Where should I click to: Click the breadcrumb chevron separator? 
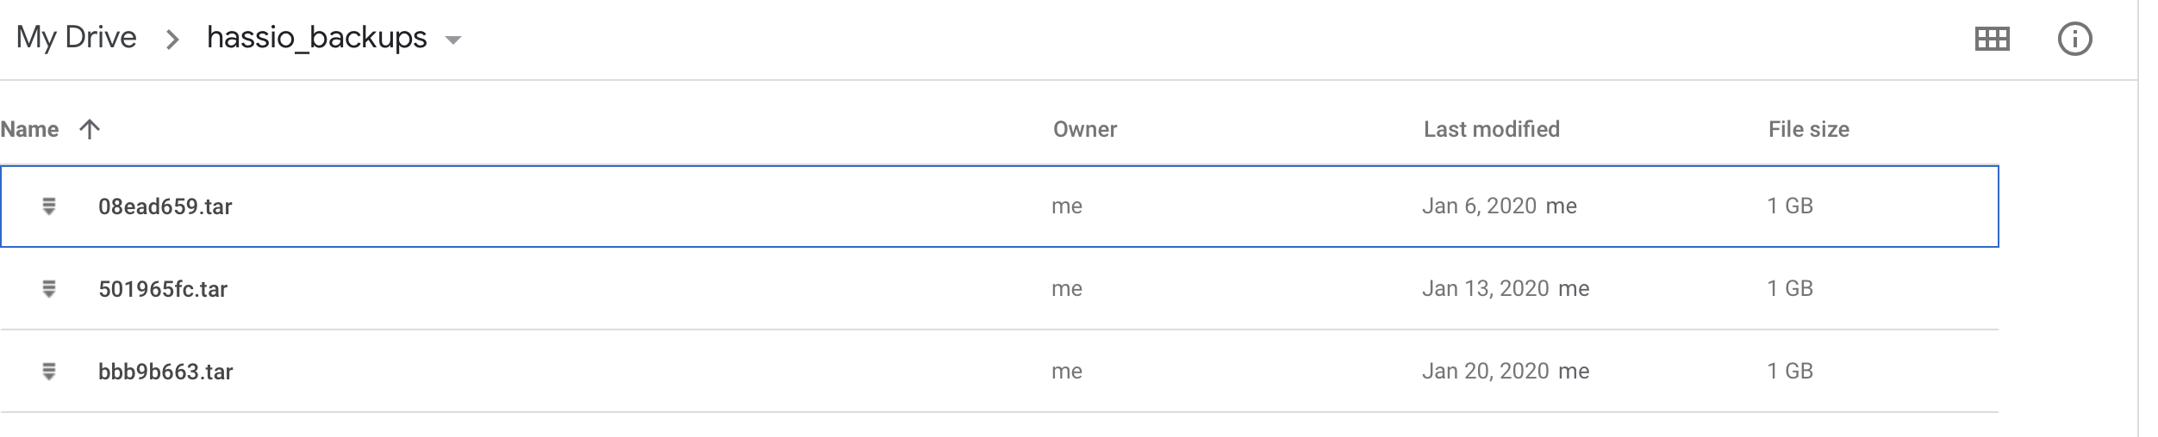(x=172, y=40)
